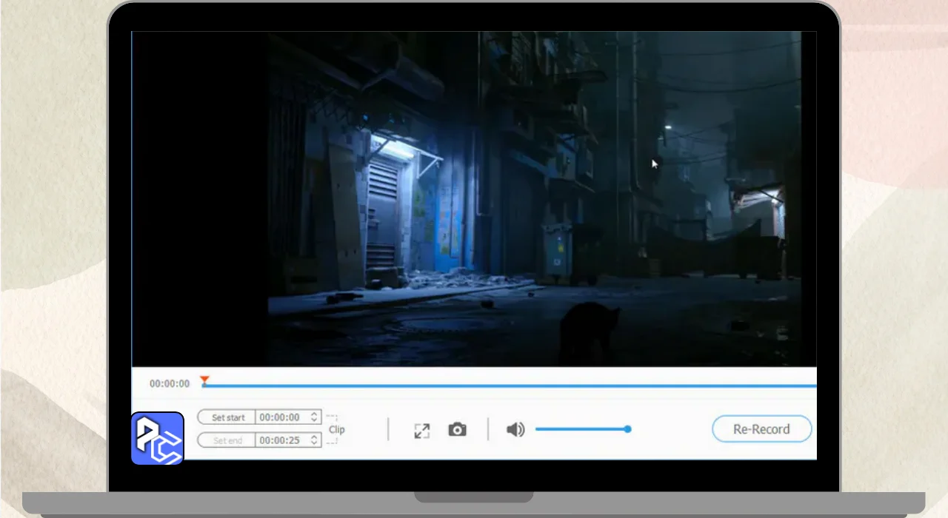Viewport: 948px width, 518px height.
Task: Click the 00:00:00 elapsed time label
Action: click(170, 384)
